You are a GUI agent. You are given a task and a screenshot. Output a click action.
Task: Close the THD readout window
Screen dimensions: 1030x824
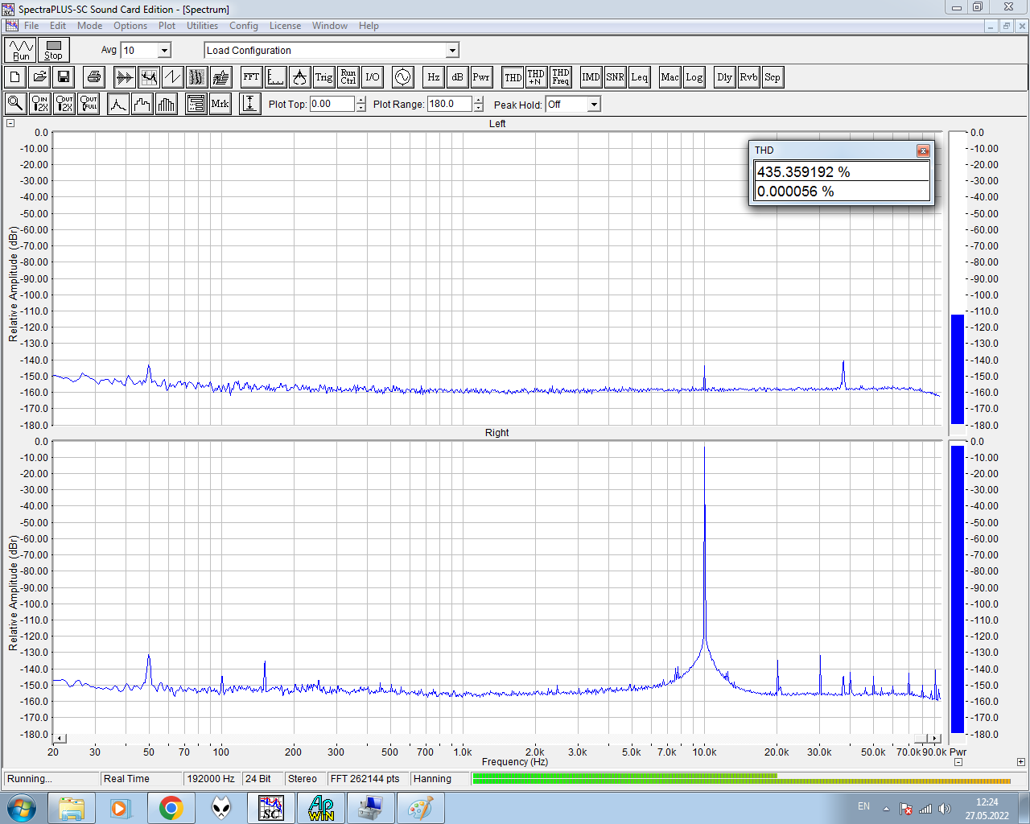[x=923, y=150]
